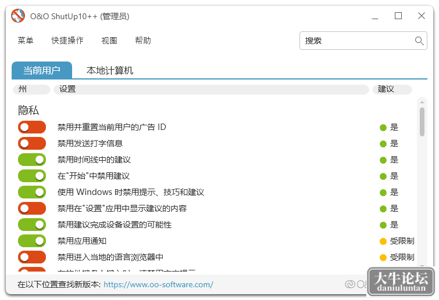
Task: Click green dot for 使用 Windows 时禁用提示、技巧和建议
Action: (x=383, y=193)
